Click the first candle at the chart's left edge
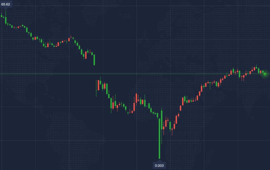270x170 pixels. 2,16
